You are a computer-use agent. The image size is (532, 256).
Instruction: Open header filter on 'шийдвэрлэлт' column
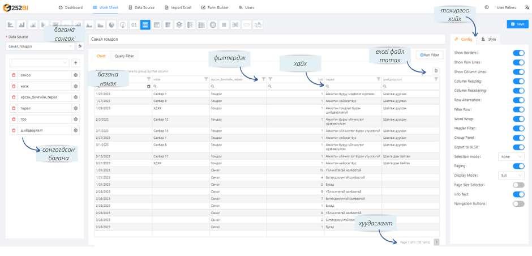click(436, 79)
